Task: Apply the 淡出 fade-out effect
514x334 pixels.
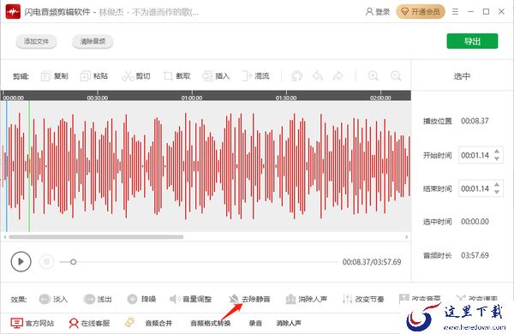Action: 98,299
